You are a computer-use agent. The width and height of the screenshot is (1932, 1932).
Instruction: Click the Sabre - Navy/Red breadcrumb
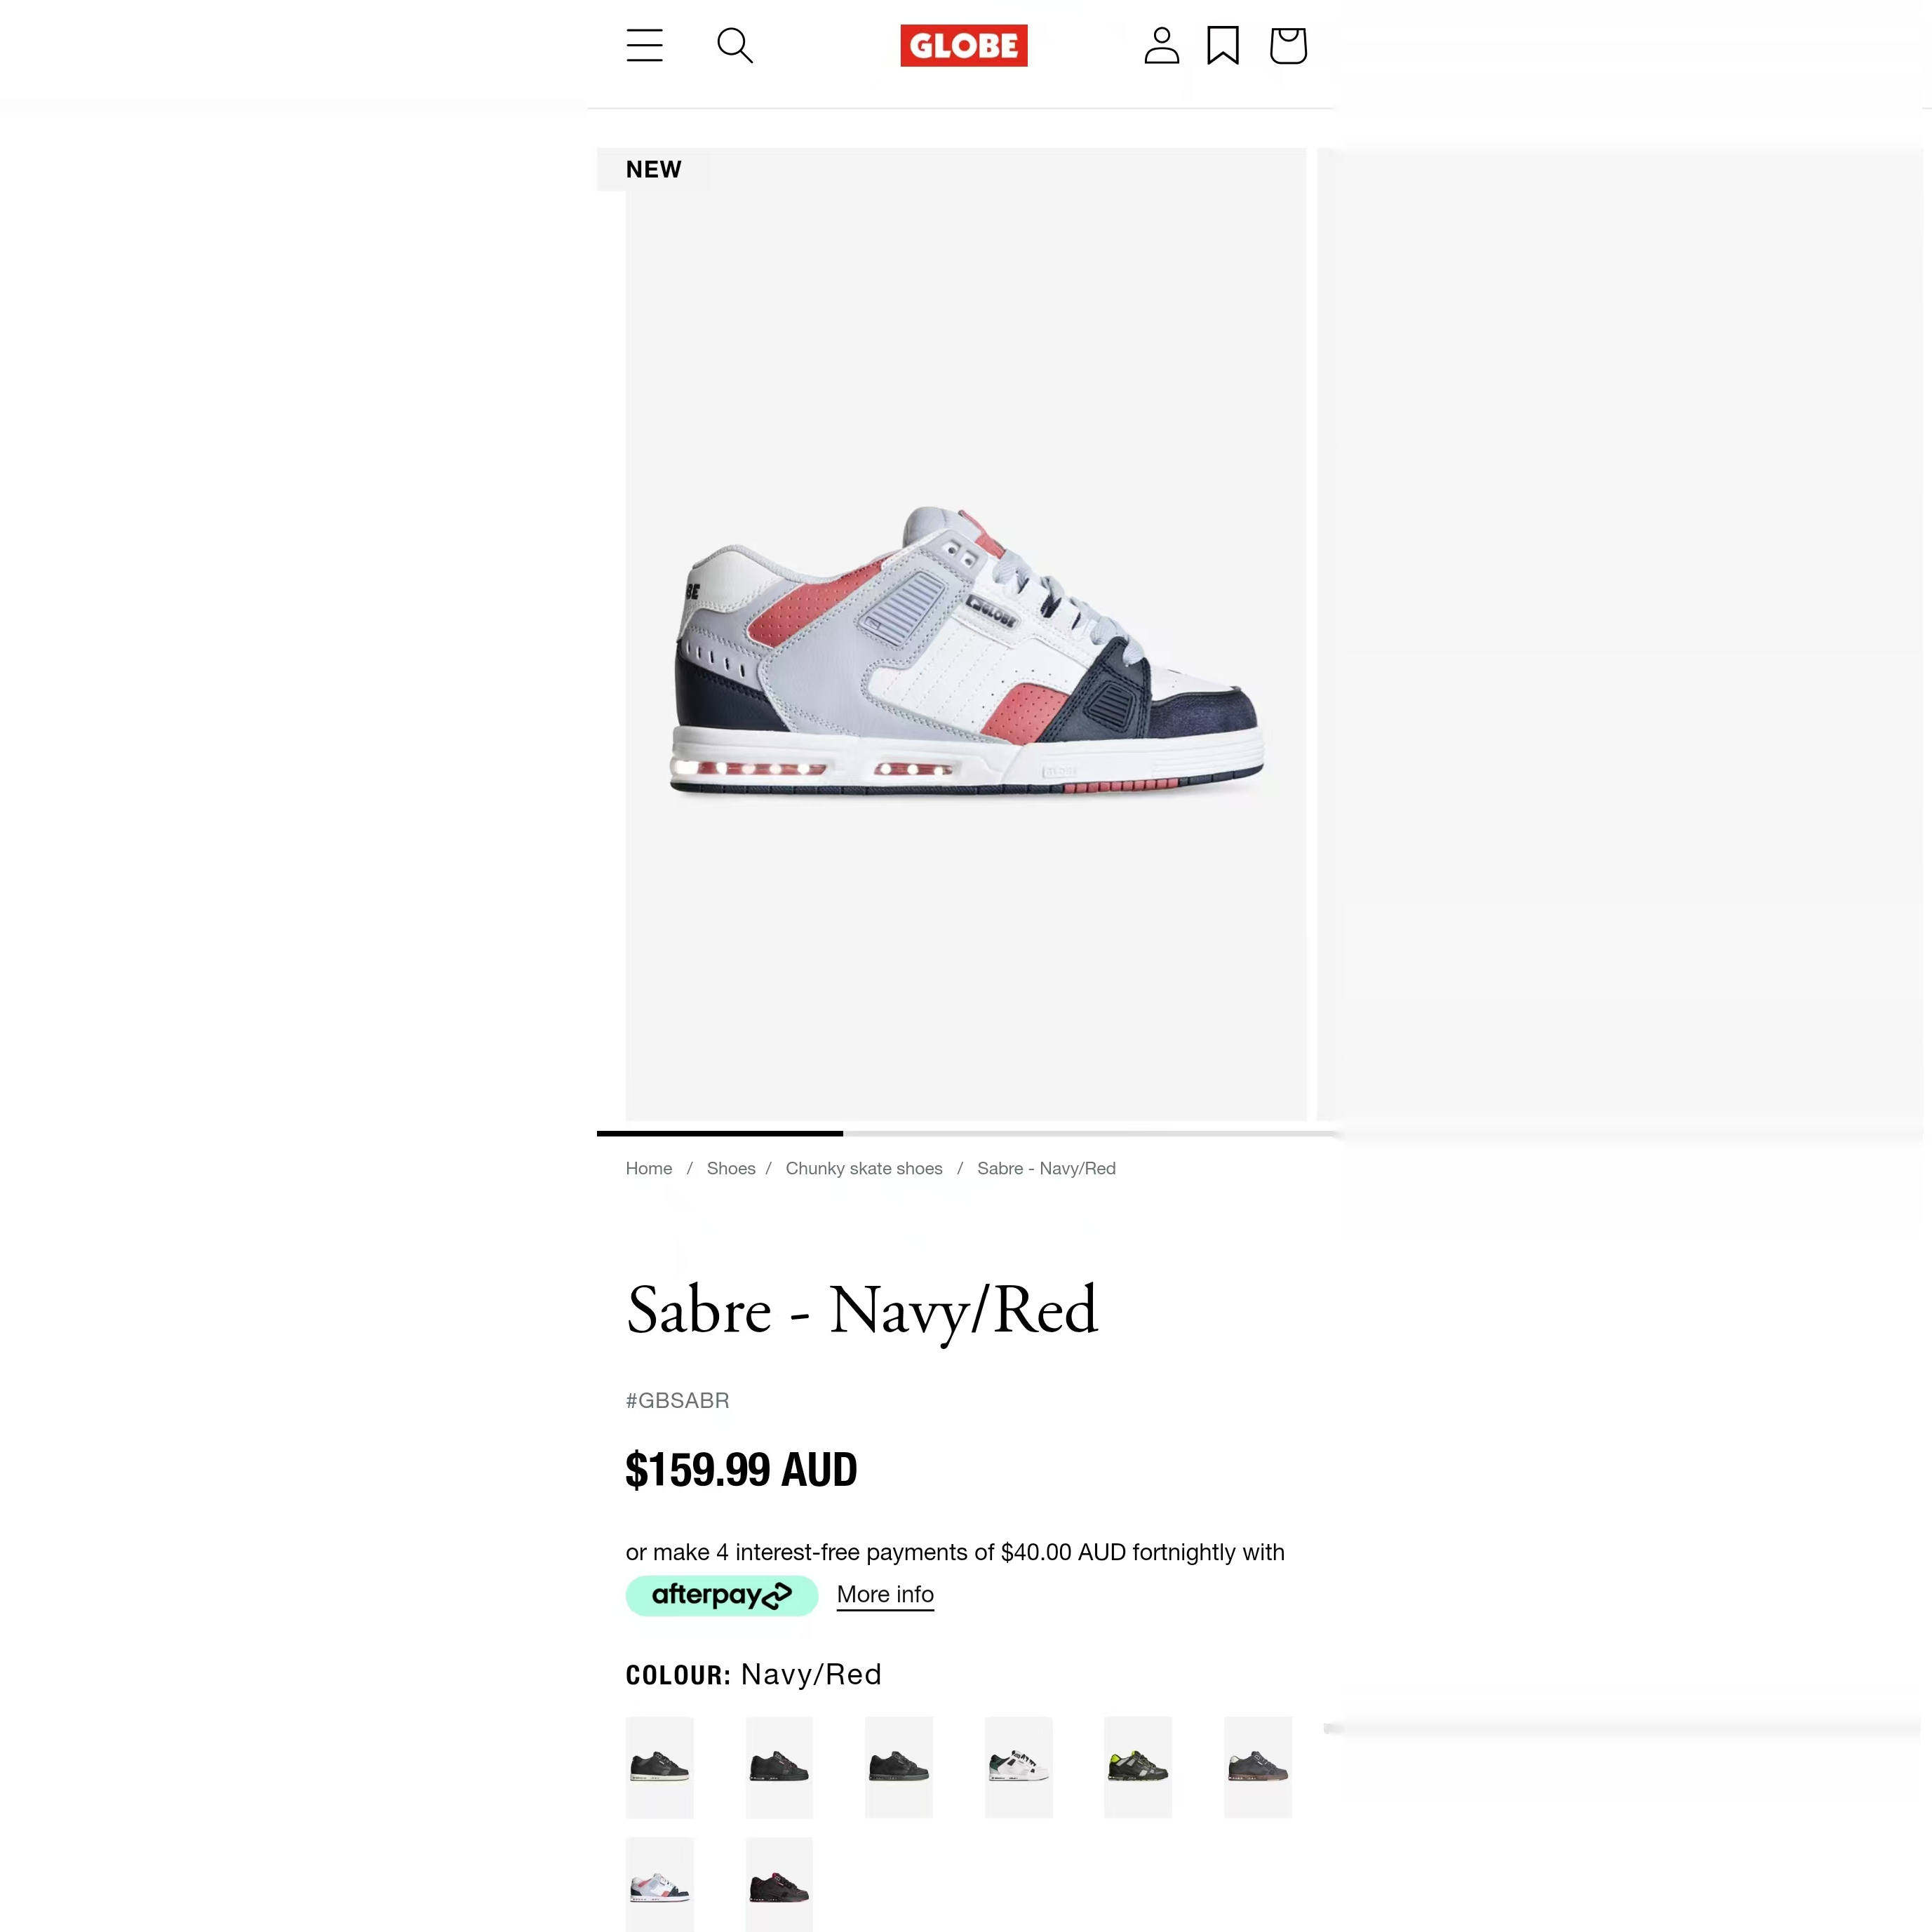coord(1046,1169)
